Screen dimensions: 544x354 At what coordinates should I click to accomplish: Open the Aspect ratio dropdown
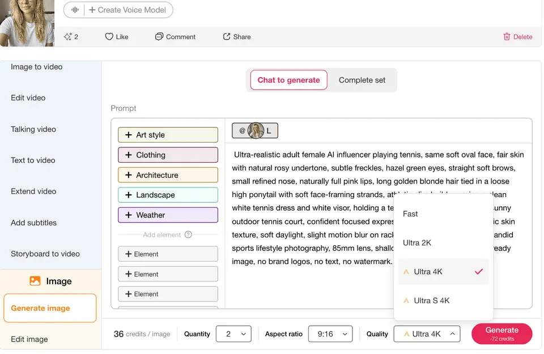[x=330, y=334]
